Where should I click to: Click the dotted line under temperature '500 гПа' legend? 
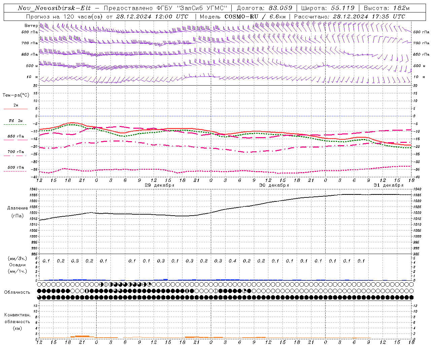(15, 171)
